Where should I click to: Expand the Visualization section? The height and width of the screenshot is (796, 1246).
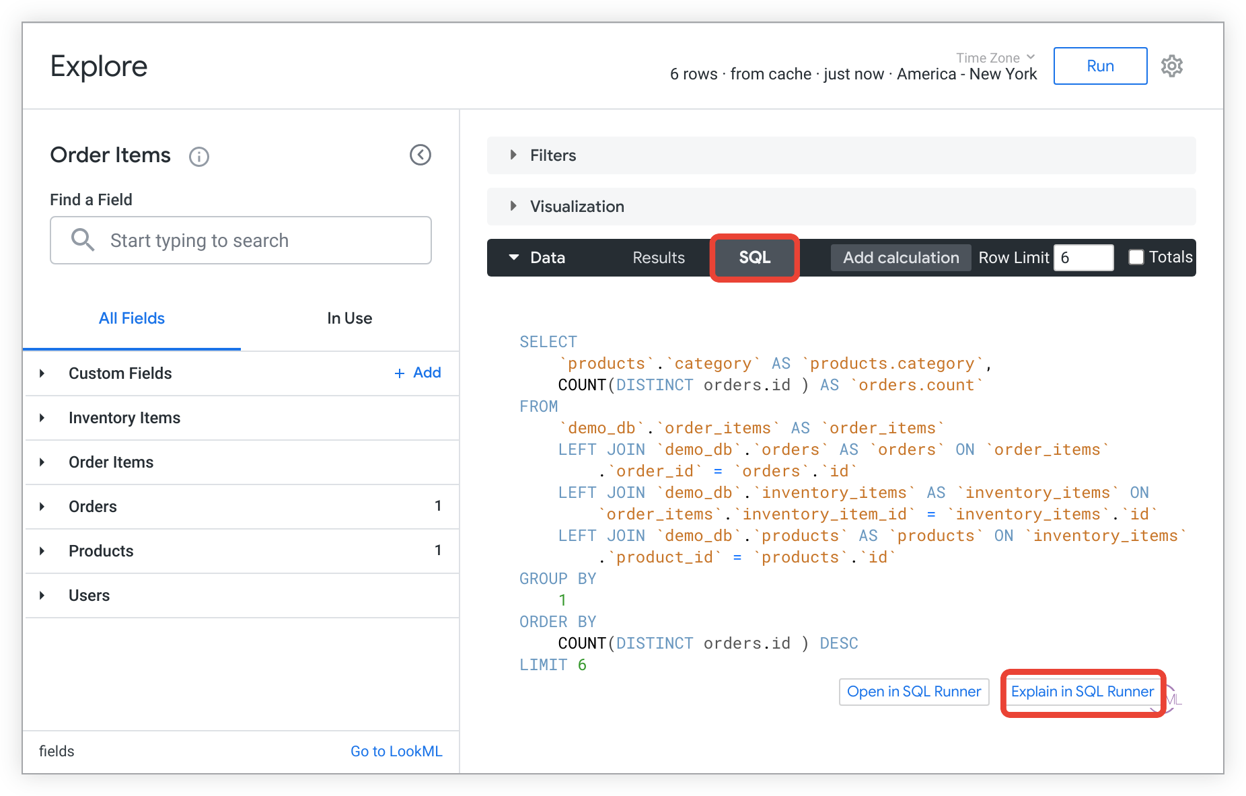tap(513, 207)
